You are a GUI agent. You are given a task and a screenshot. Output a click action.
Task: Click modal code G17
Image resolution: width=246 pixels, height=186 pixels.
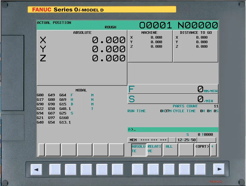click(40, 100)
